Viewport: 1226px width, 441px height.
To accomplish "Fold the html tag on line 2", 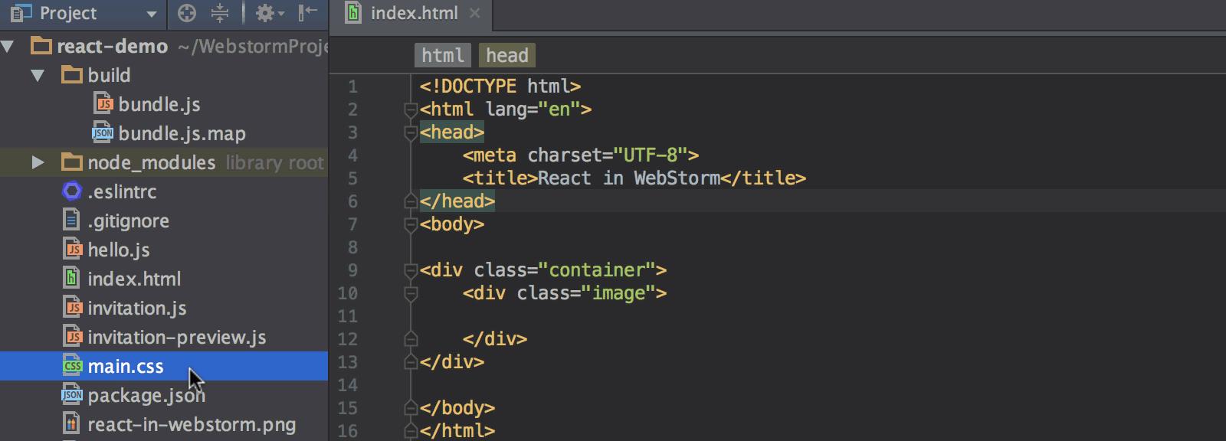I will pyautogui.click(x=411, y=109).
